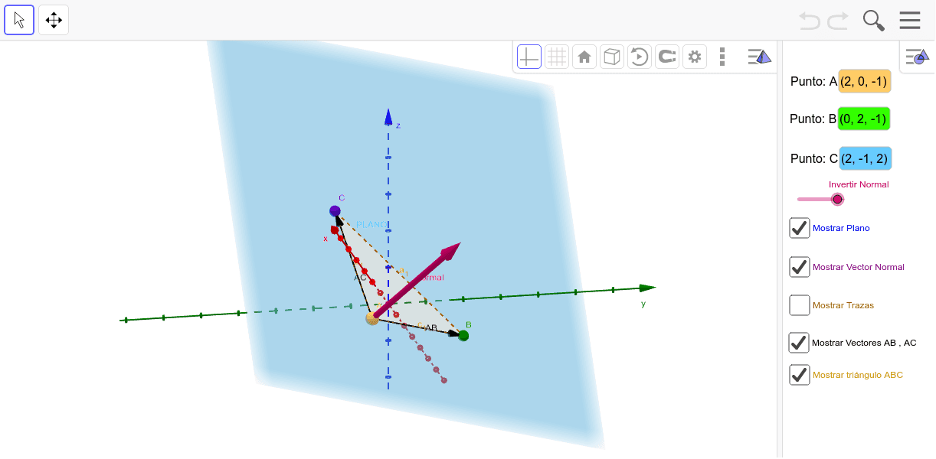
Task: Open the settings gear menu
Action: [695, 57]
